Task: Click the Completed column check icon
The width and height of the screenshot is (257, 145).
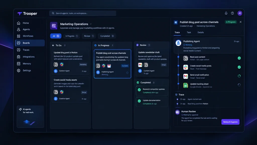Action: tap(138, 83)
